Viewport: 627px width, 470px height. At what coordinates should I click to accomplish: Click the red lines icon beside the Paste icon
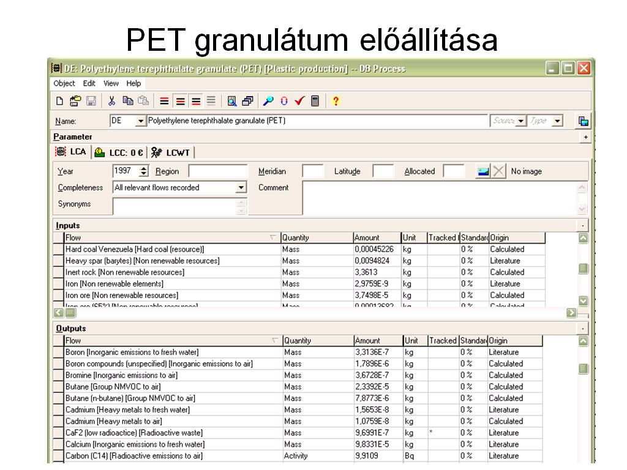pyautogui.click(x=164, y=101)
